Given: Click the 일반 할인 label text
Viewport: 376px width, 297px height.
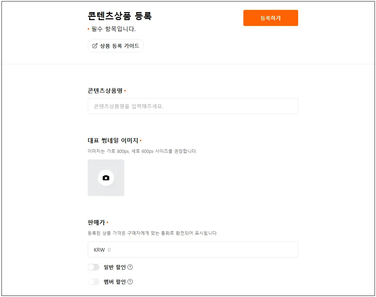Looking at the screenshot, I should pos(114,267).
